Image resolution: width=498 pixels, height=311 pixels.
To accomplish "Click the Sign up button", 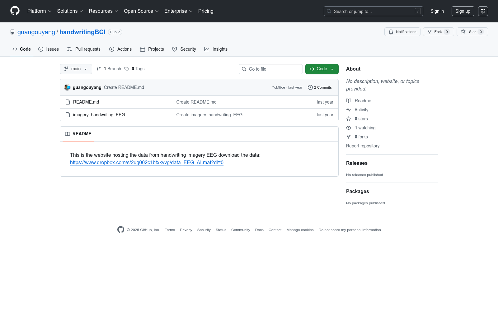I will (463, 11).
